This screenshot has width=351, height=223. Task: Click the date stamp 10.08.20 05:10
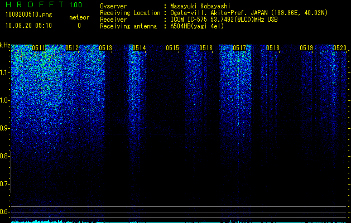click(28, 26)
